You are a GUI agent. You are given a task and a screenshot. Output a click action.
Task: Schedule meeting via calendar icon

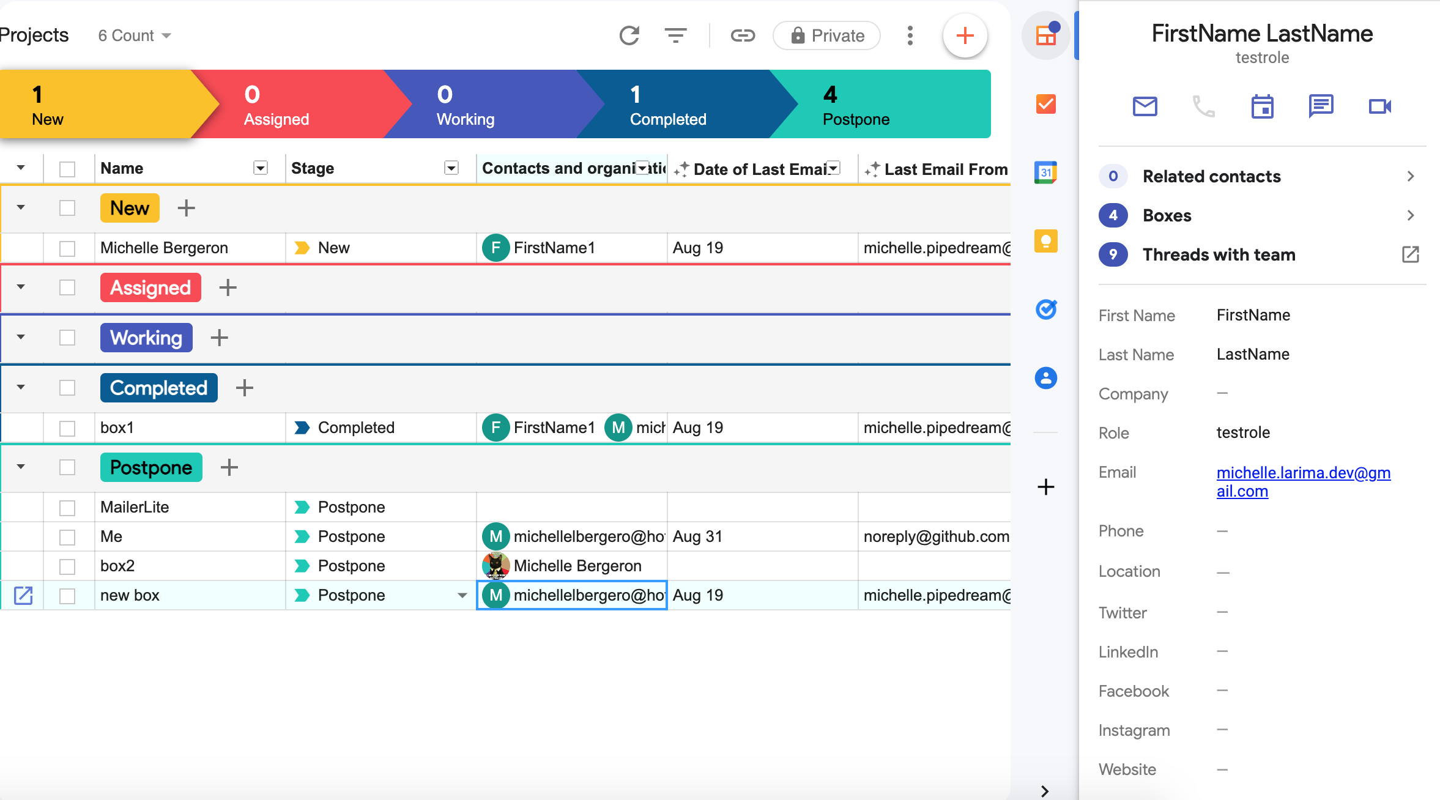pyautogui.click(x=1263, y=106)
